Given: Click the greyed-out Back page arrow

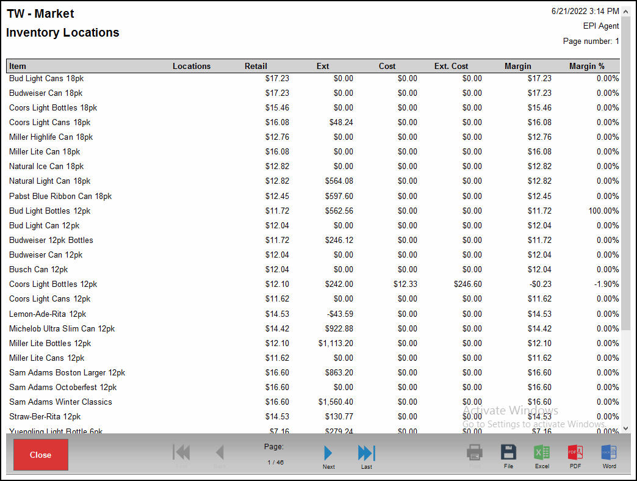Looking at the screenshot, I should [x=220, y=452].
